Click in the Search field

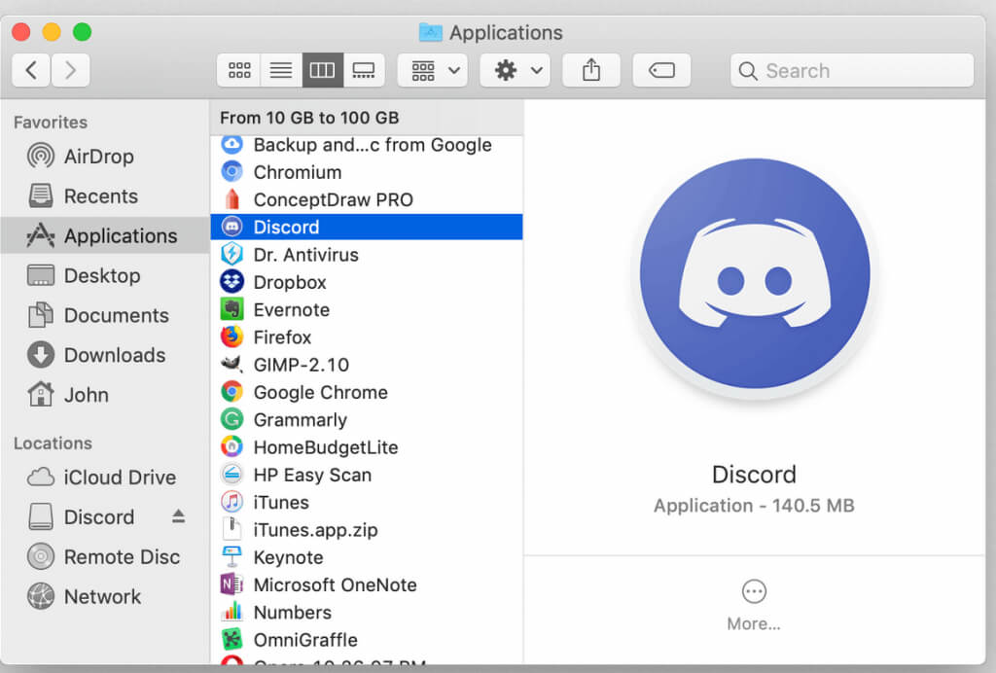(852, 70)
